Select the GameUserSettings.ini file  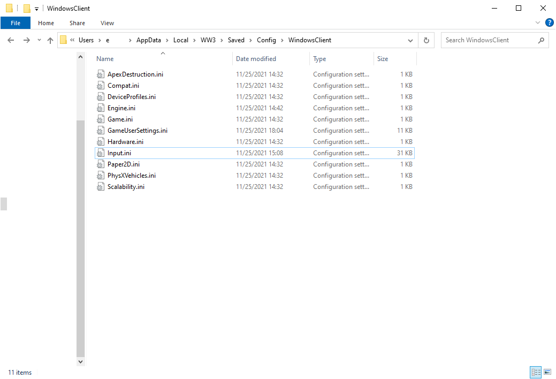click(x=255, y=131)
